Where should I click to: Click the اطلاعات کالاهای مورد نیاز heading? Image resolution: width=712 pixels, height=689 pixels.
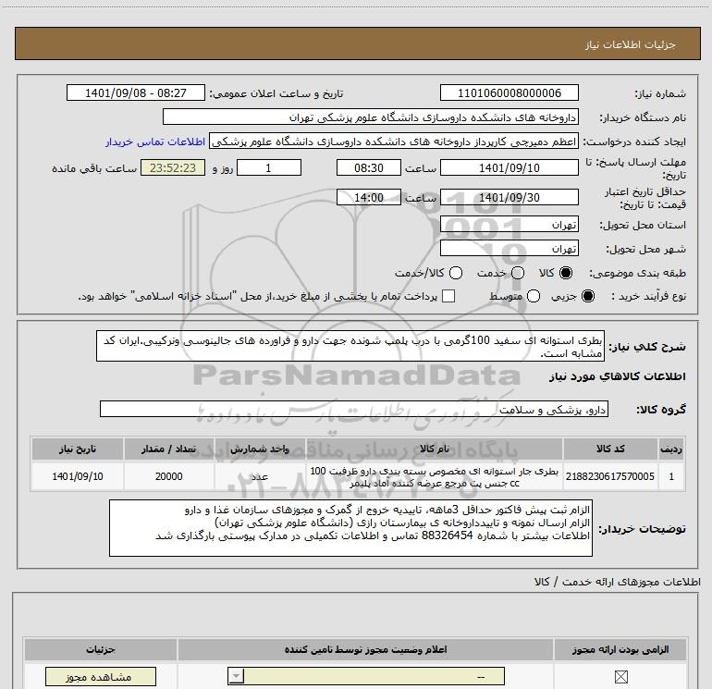point(617,376)
